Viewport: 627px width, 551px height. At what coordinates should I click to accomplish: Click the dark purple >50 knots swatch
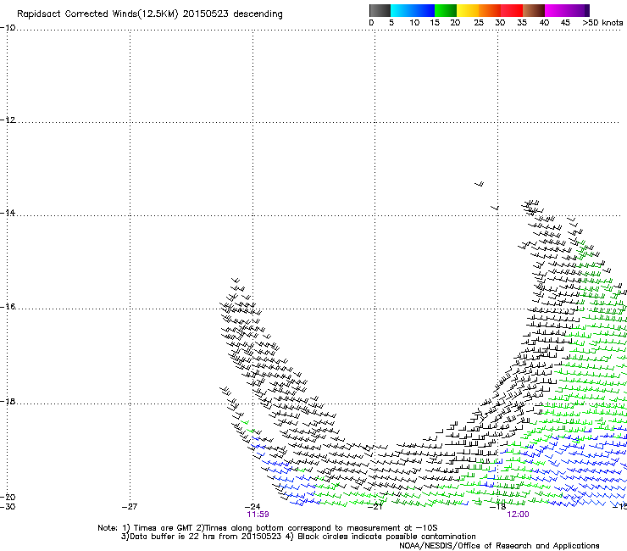tap(587, 10)
